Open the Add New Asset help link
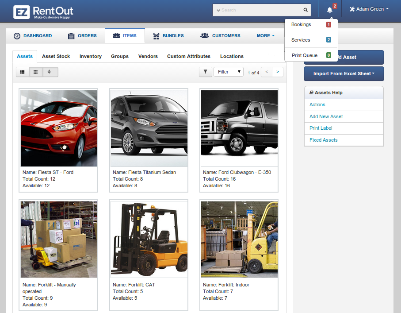Screen dimensions: 401x313 click(326, 116)
